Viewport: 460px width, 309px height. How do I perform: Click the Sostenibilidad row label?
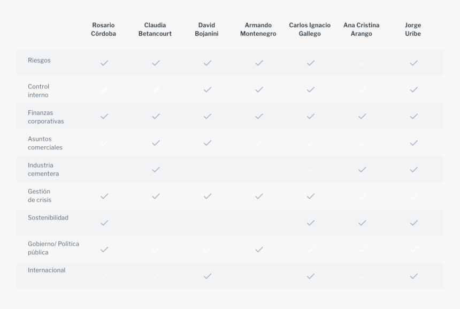(48, 217)
